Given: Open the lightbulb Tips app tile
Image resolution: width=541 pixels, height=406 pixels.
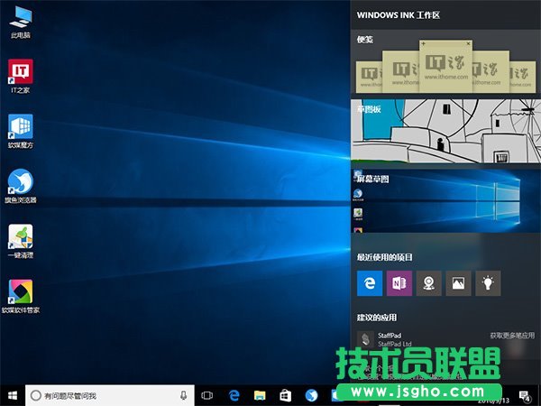Looking at the screenshot, I should click(x=488, y=283).
